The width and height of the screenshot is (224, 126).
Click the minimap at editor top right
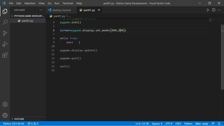215,20
